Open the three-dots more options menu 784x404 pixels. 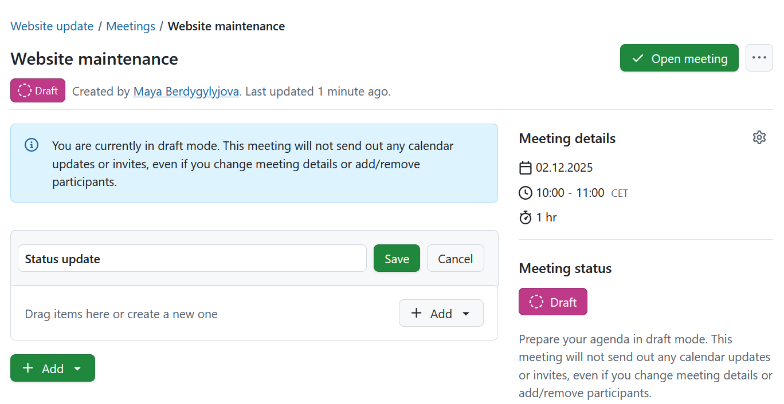759,58
